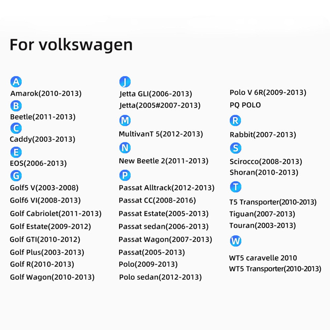Image resolution: width=330 pixels, height=330 pixels.
Task: Select Jetta GLI(2006-2013) entry
Action: [155, 94]
